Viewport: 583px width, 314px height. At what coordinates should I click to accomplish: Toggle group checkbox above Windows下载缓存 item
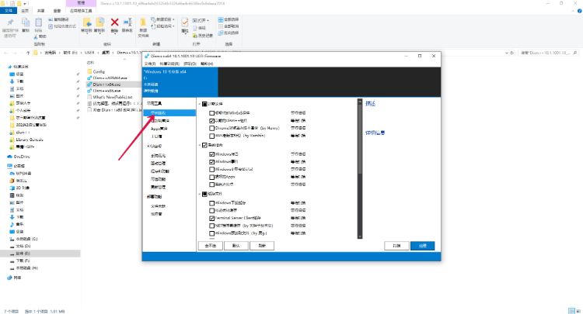(204, 194)
